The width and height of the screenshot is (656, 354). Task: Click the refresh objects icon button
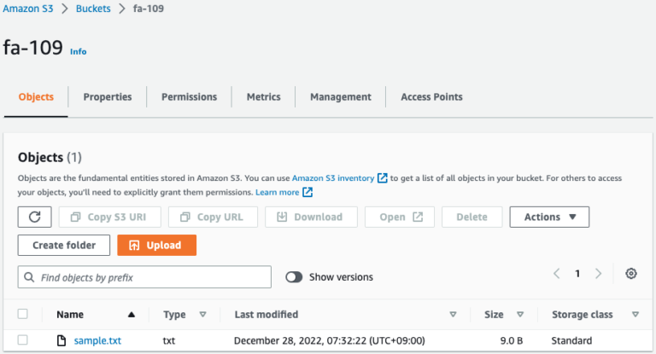tap(34, 217)
